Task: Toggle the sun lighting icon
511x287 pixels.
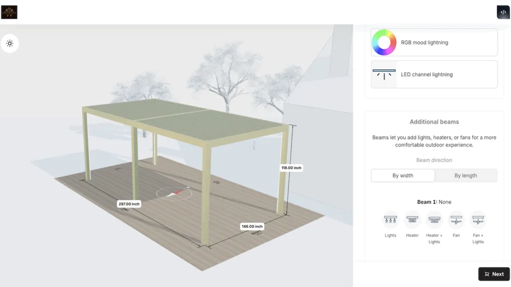Action: click(9, 43)
